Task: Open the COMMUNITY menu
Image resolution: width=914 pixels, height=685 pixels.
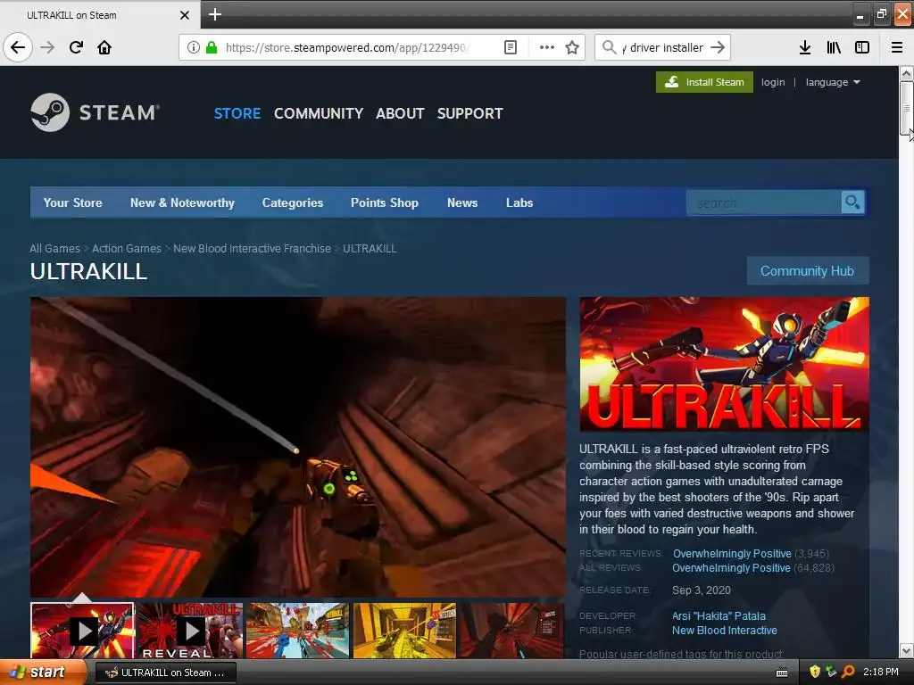Action: 319,113
